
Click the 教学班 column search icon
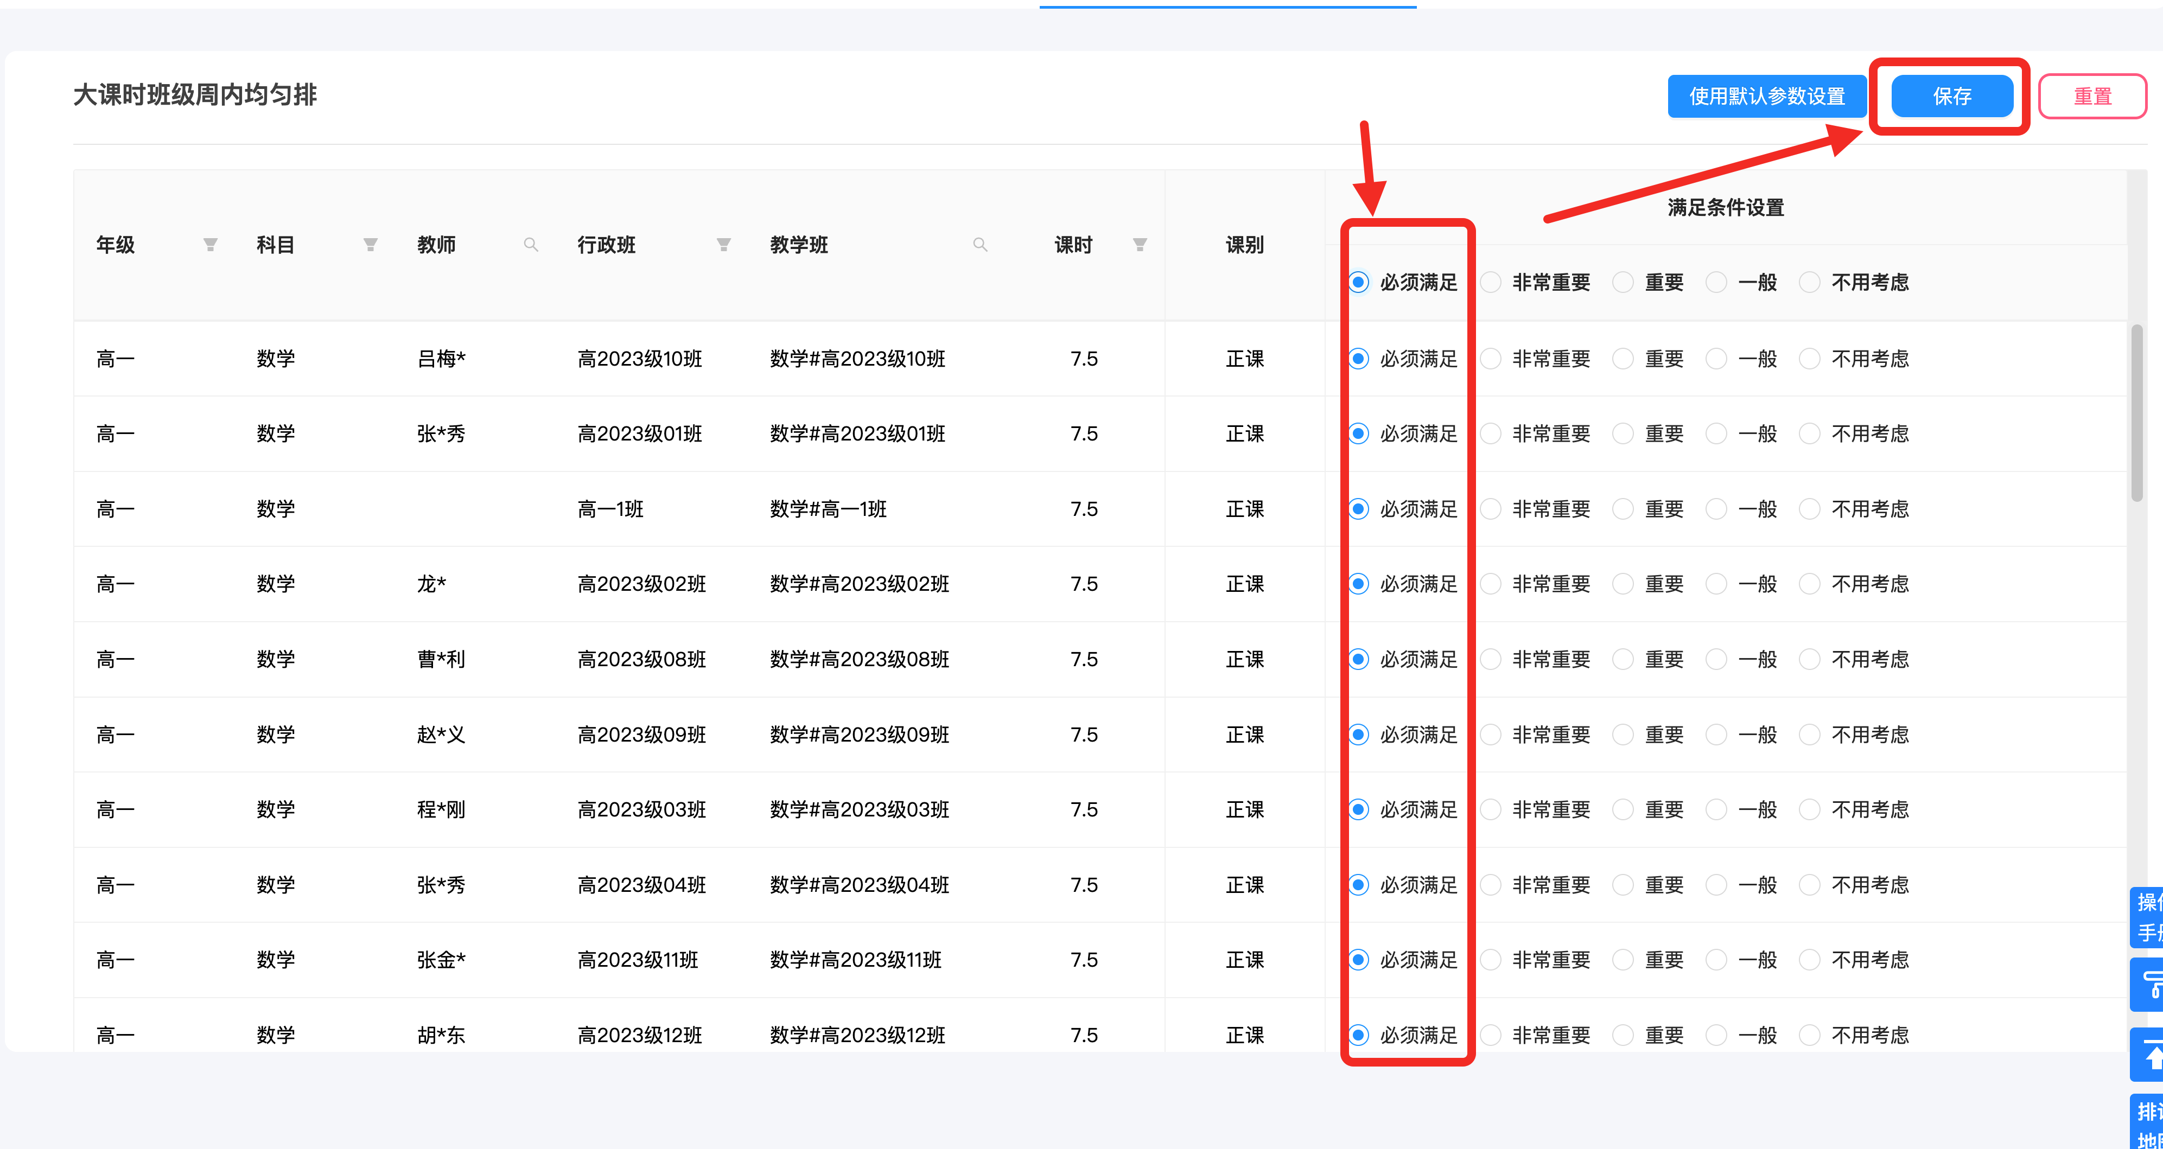[x=980, y=244]
